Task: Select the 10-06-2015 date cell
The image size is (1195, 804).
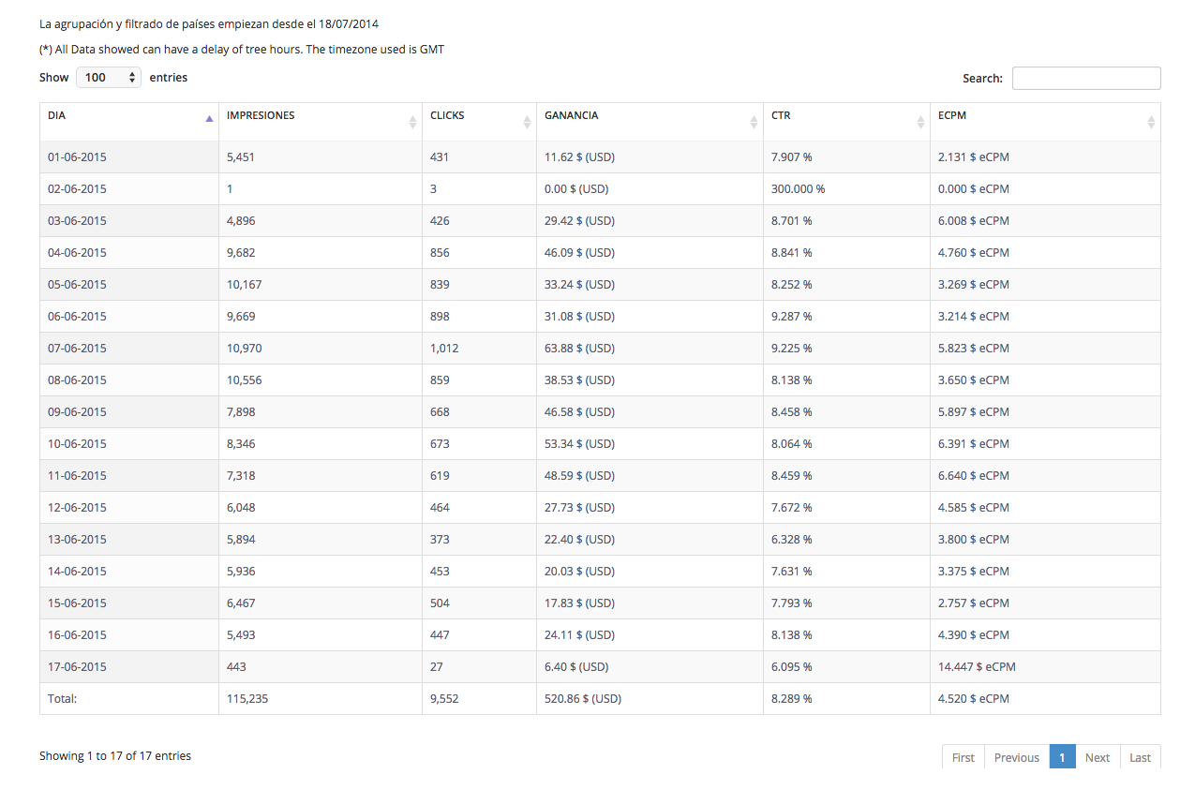Action: tap(129, 444)
